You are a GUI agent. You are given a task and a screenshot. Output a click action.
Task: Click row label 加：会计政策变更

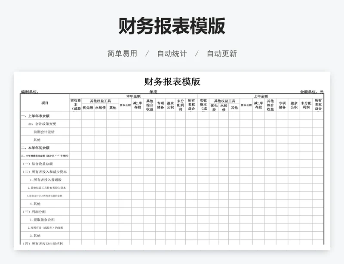tap(42, 124)
